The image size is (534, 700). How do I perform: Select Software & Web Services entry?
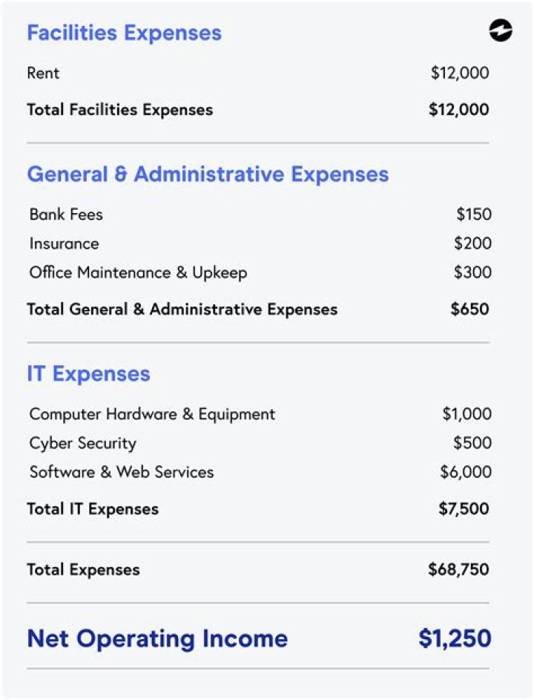tap(122, 472)
